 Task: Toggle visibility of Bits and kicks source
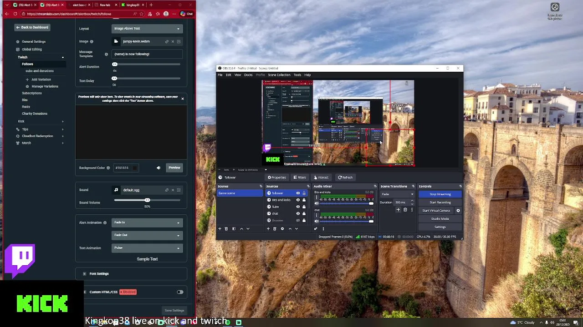pyautogui.click(x=298, y=200)
